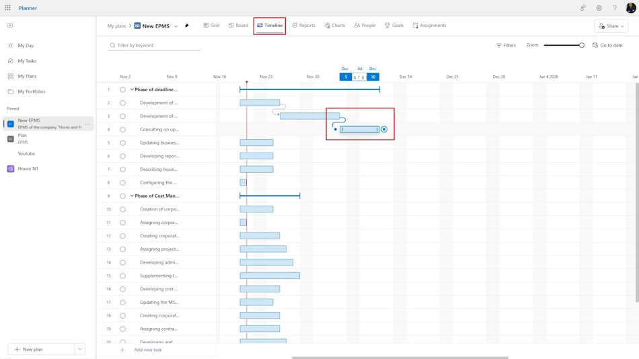Click the Go to date calendar button
Screen dimensions: 639x359
[607, 45]
